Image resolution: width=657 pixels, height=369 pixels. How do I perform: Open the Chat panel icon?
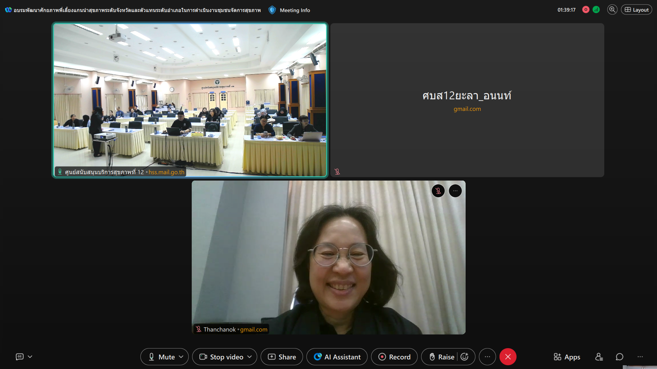pos(619,357)
